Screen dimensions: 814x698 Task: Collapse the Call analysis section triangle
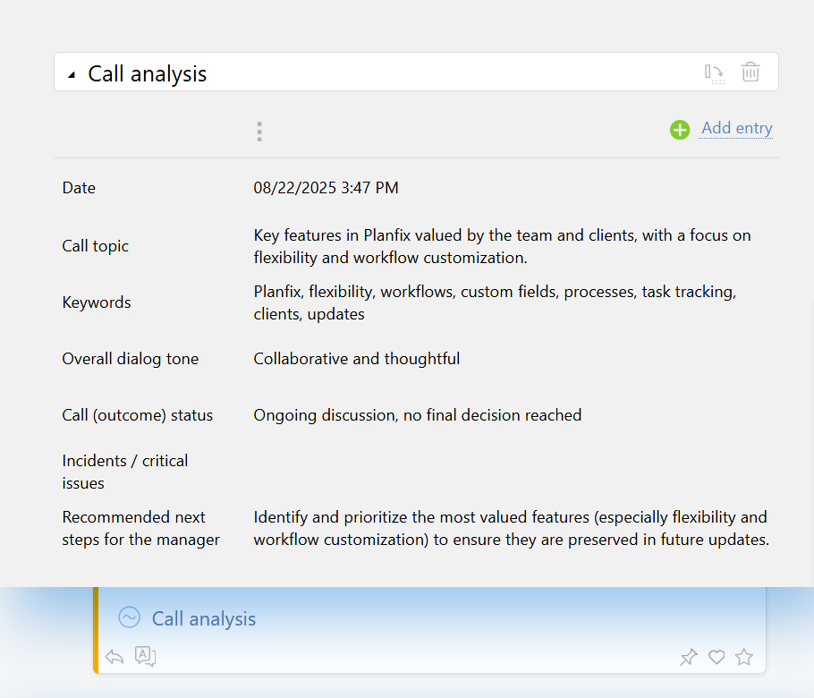[72, 75]
